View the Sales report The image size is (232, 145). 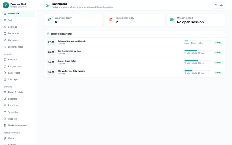pos(18,73)
